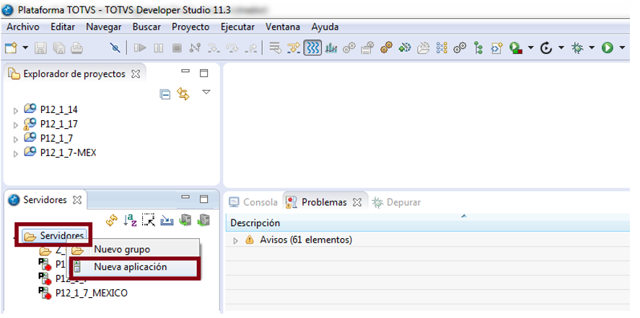Screen dimensions: 640x318
Task: Click the Resume debug icon
Action: (x=140, y=48)
